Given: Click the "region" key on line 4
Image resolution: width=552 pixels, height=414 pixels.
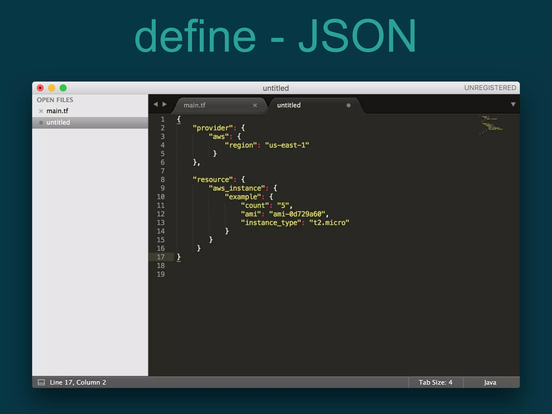Looking at the screenshot, I should (x=241, y=145).
